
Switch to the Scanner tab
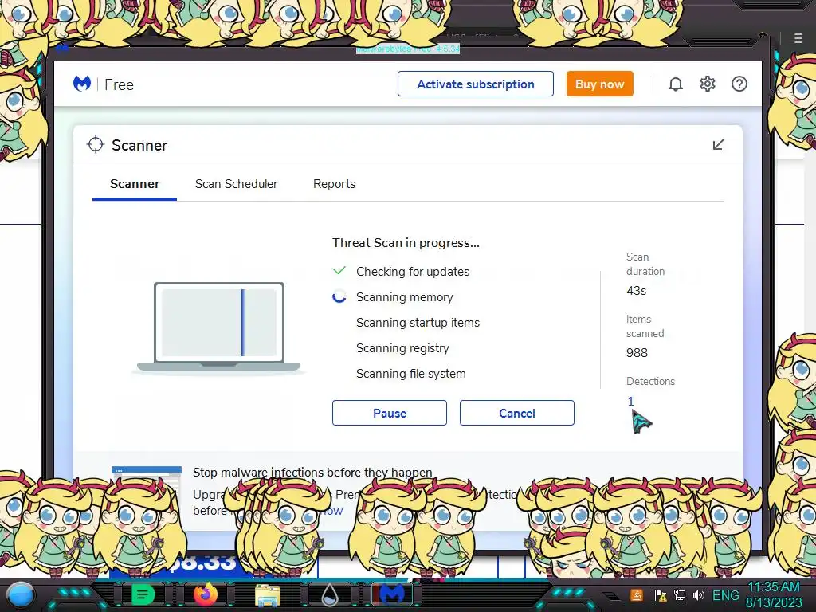click(135, 184)
